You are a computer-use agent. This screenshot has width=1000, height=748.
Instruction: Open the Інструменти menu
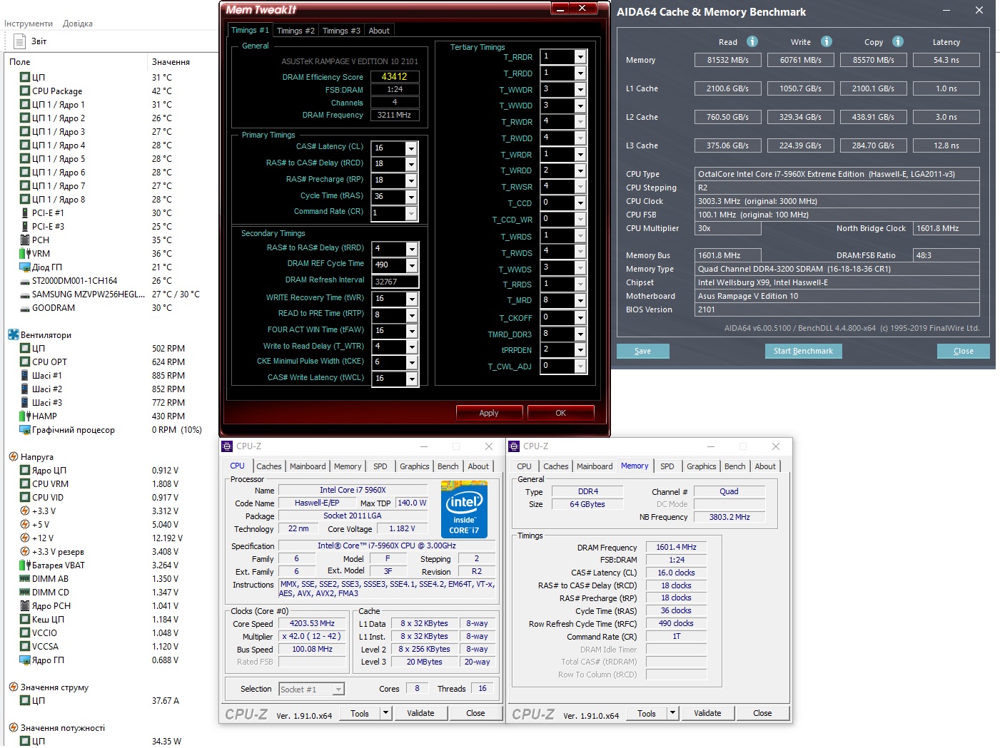(29, 24)
